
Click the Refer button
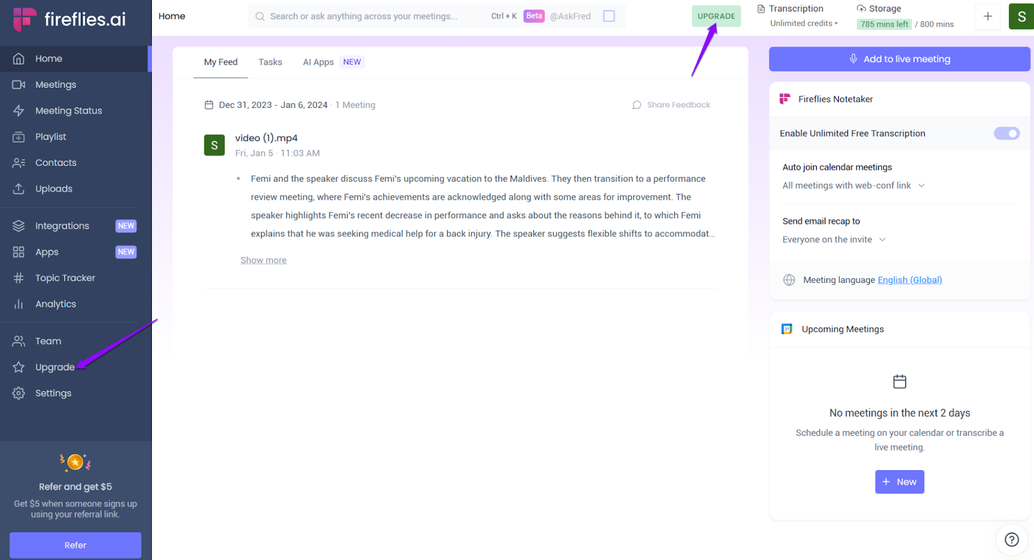(x=76, y=545)
